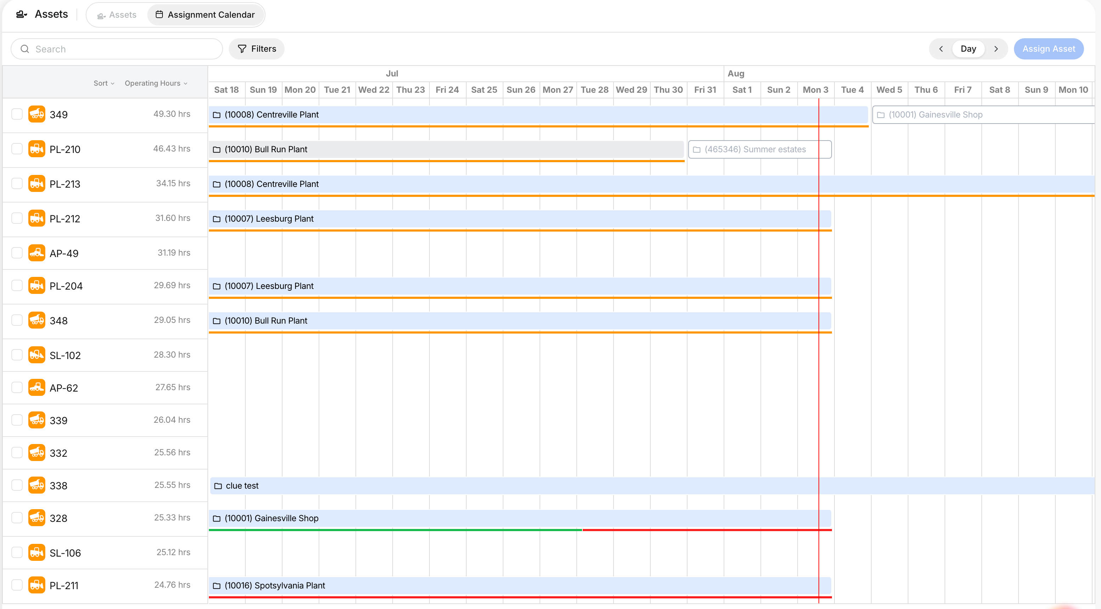Check the box for asset 349
Image resolution: width=1101 pixels, height=609 pixels.
pos(17,114)
